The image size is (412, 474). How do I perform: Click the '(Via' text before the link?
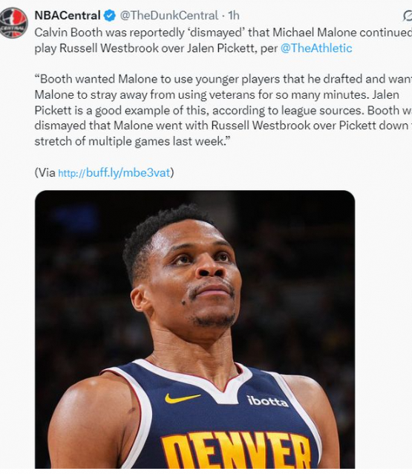tap(45, 172)
